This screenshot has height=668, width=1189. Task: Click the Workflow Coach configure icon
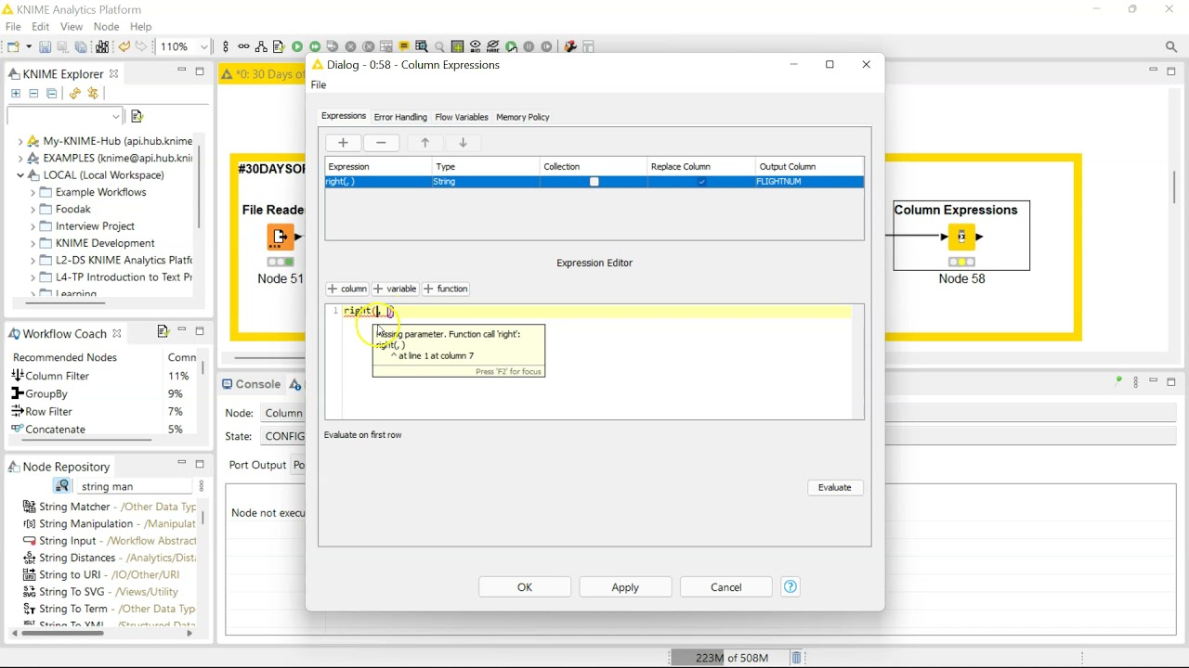[x=163, y=331]
